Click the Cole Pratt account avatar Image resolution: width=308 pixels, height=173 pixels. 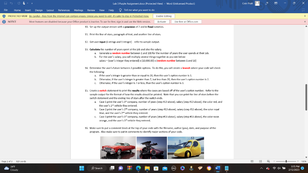click(x=257, y=3)
